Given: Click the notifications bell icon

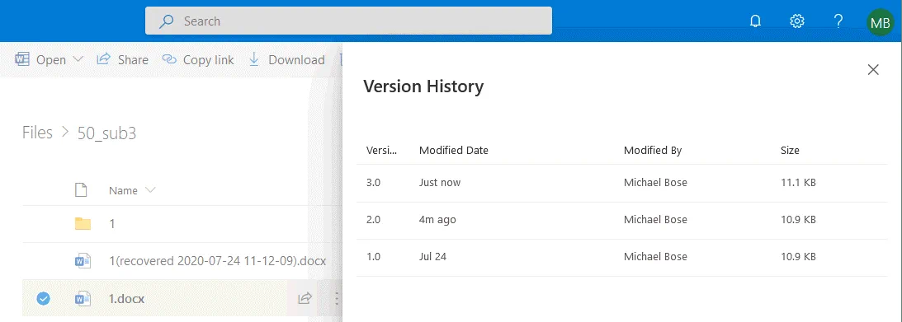Looking at the screenshot, I should pyautogui.click(x=755, y=21).
